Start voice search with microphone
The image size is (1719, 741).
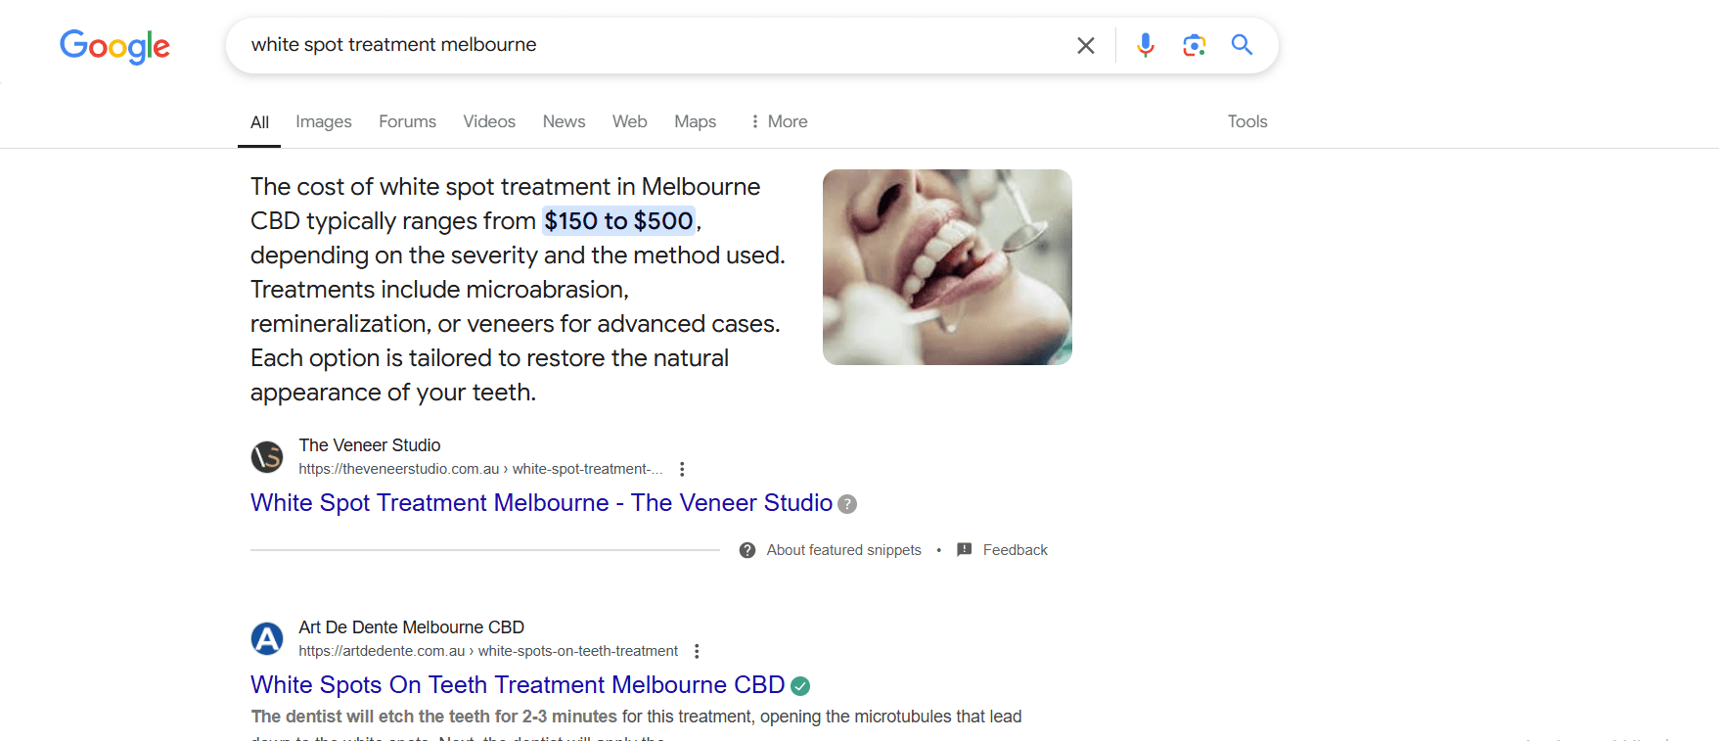pos(1145,45)
